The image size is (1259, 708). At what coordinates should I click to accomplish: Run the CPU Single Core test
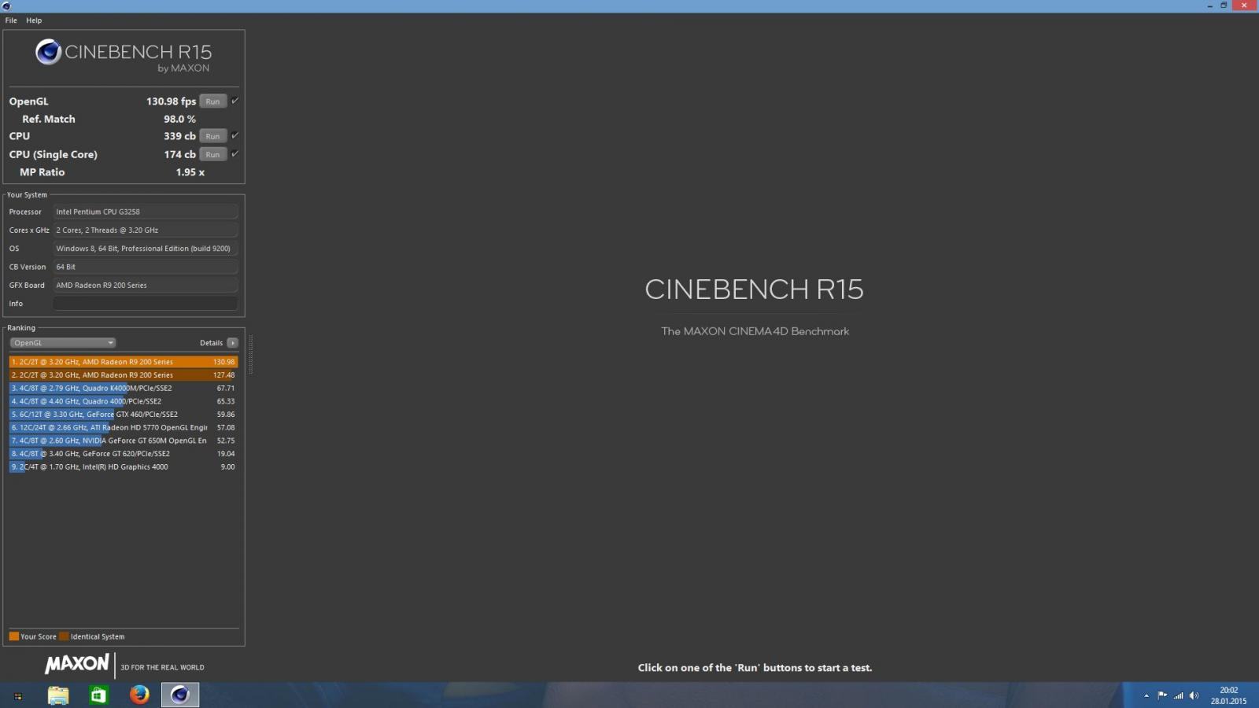(x=212, y=154)
